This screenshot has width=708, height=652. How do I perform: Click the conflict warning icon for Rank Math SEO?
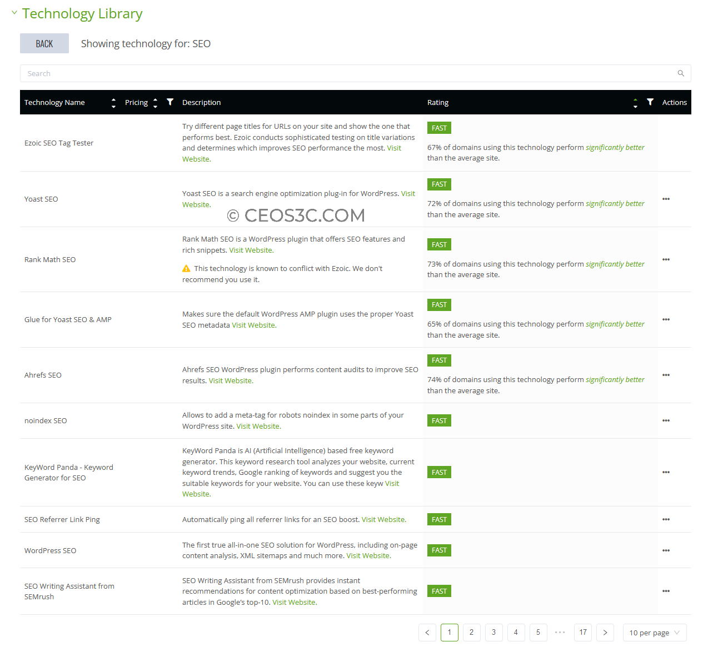click(x=186, y=269)
